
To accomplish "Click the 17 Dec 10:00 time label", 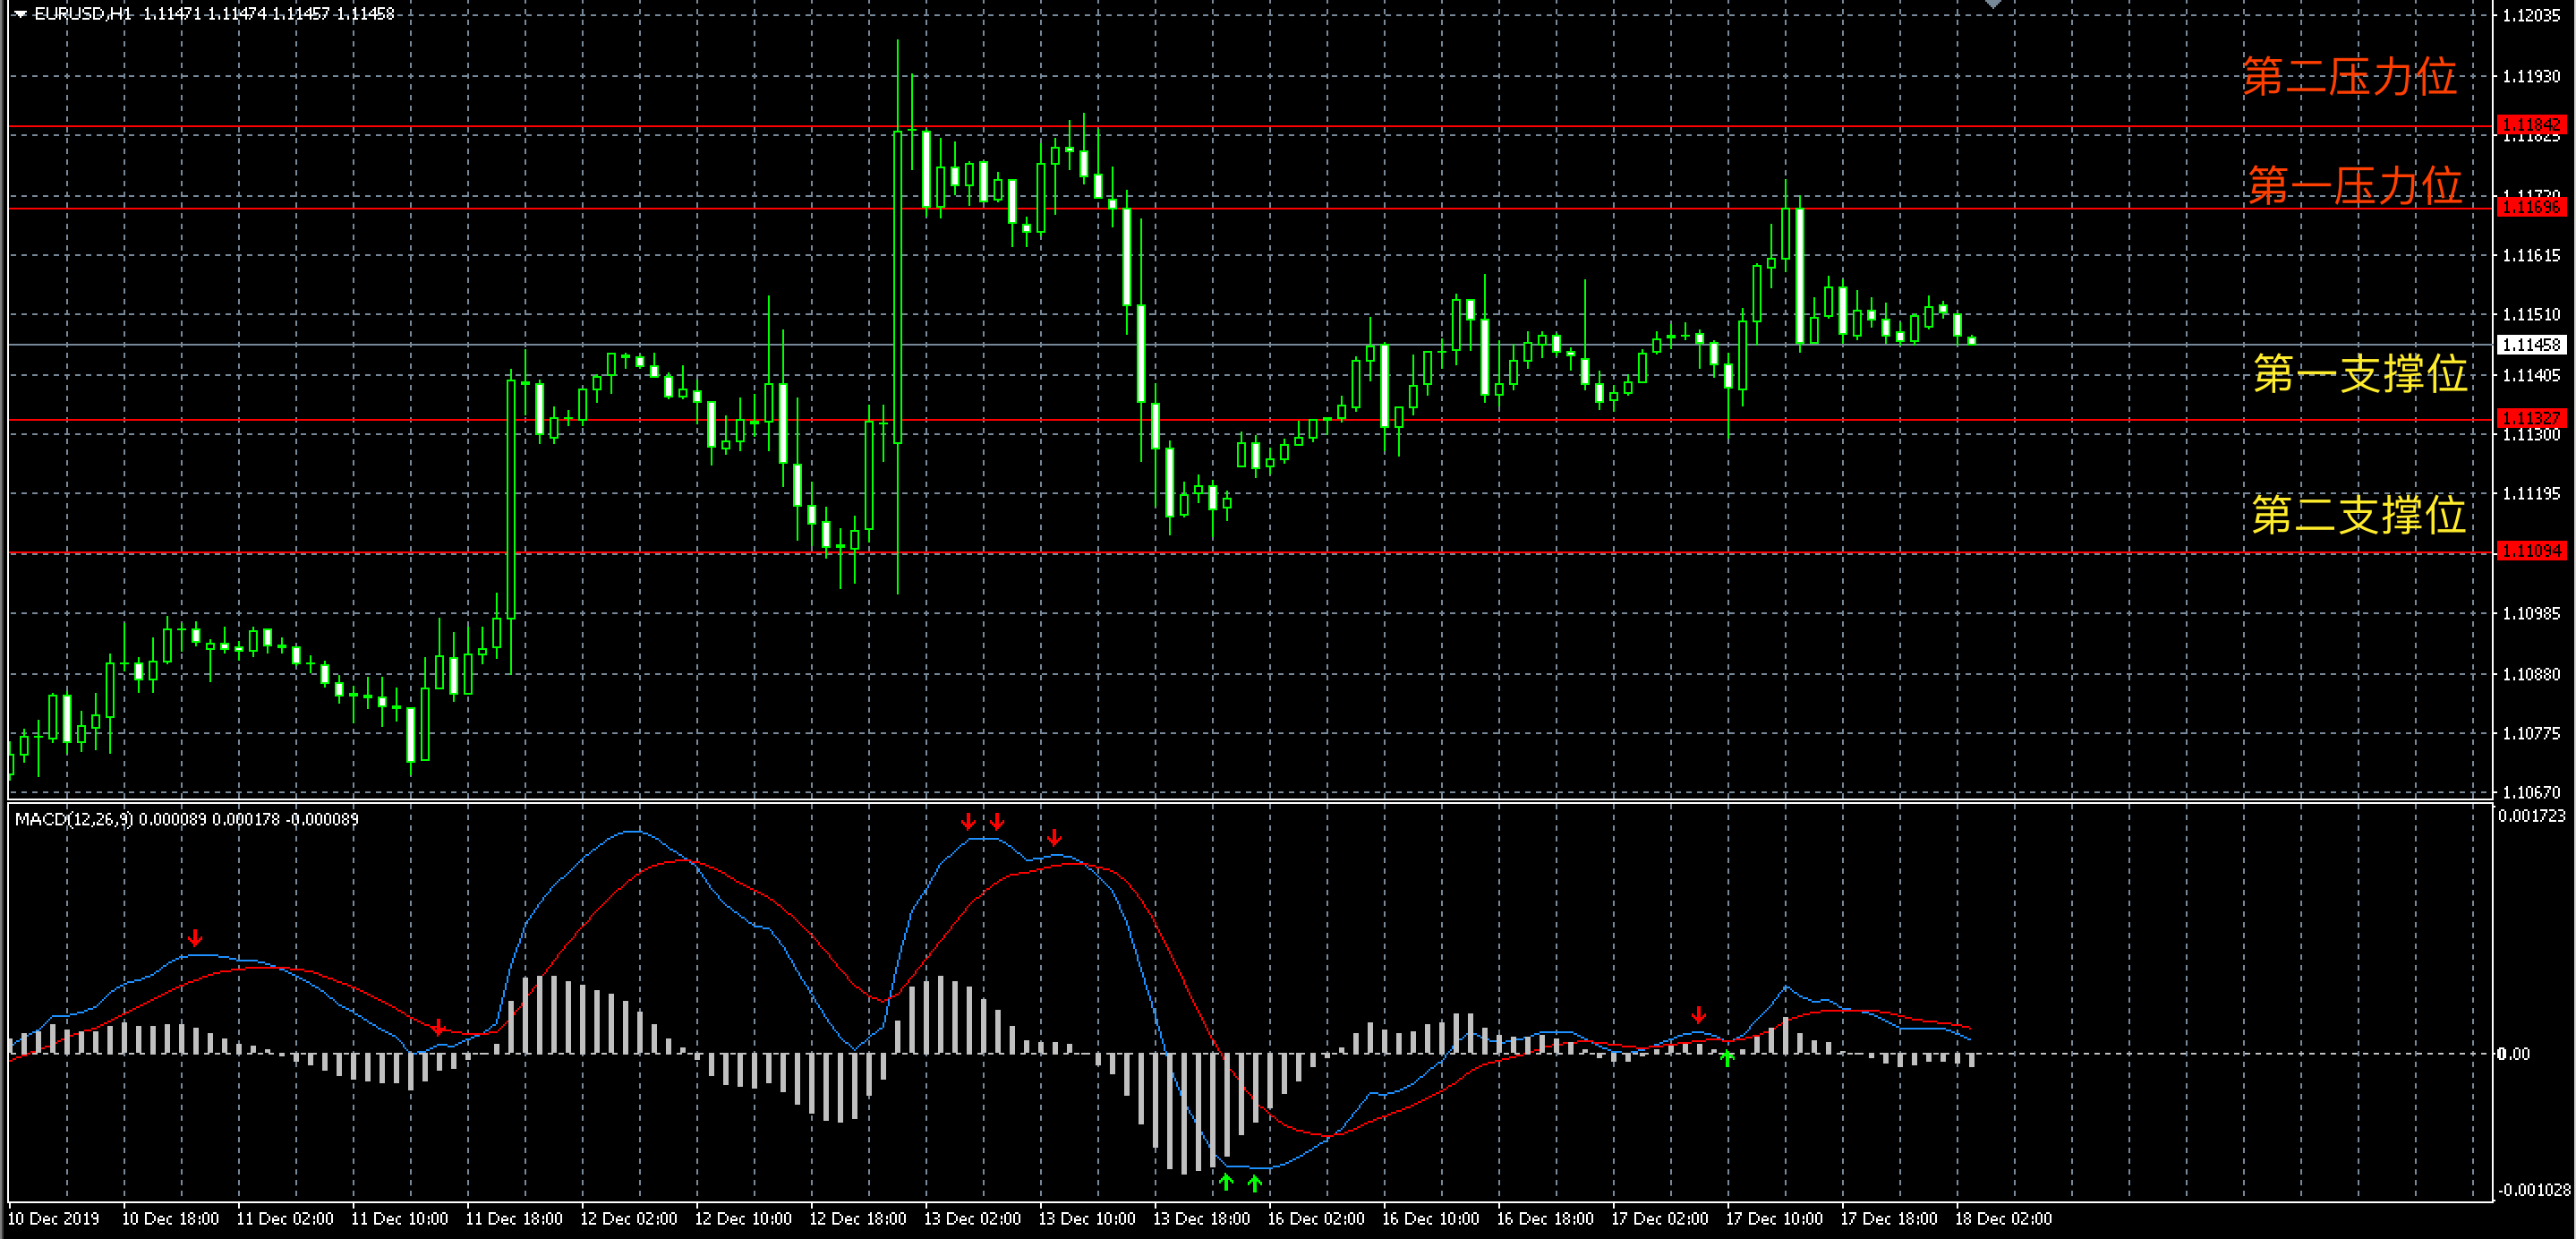I will 1773,1219.
